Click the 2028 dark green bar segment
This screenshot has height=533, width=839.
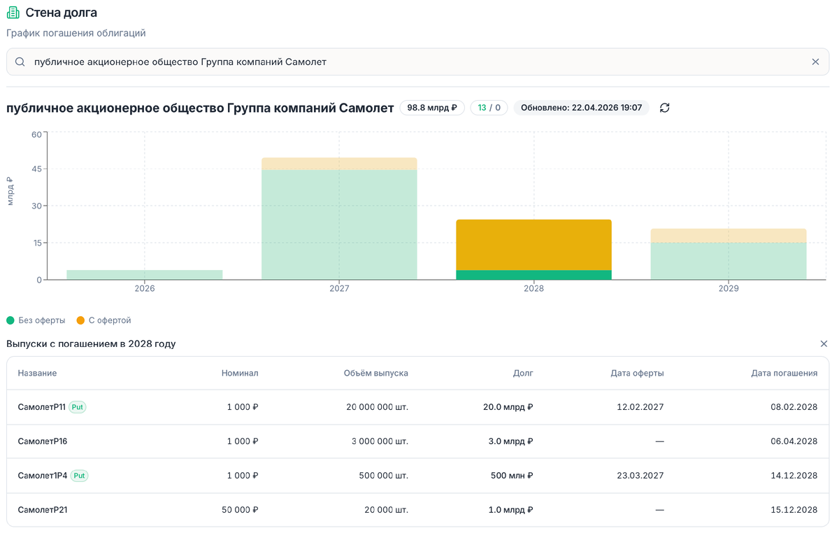pyautogui.click(x=533, y=275)
